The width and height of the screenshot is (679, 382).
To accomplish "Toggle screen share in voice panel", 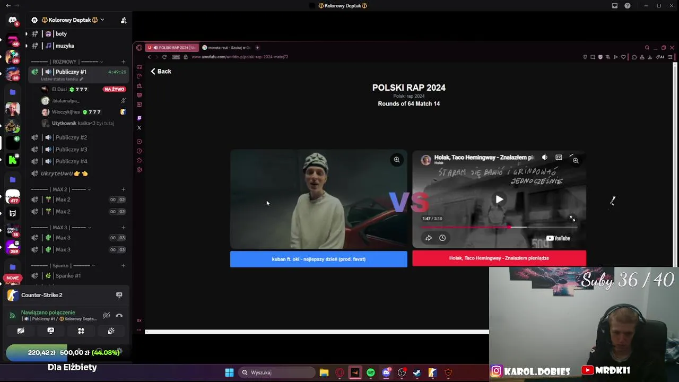I will (x=51, y=331).
